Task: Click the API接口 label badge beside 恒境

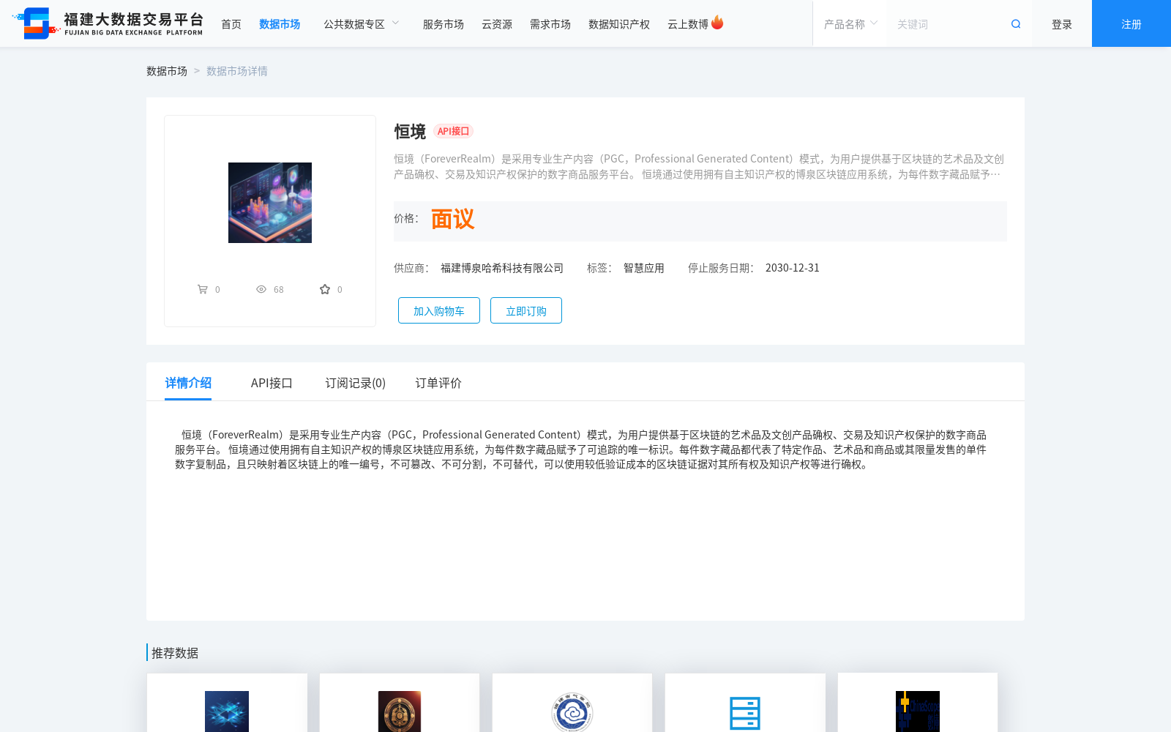Action: tap(453, 131)
